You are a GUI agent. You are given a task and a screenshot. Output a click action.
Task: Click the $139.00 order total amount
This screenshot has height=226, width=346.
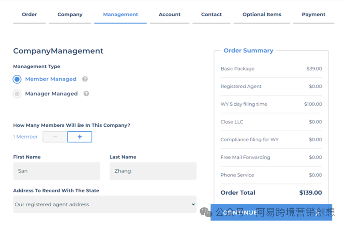pos(310,193)
